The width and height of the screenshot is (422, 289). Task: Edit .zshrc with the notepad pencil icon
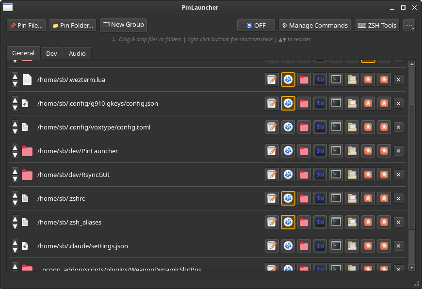[x=272, y=198]
